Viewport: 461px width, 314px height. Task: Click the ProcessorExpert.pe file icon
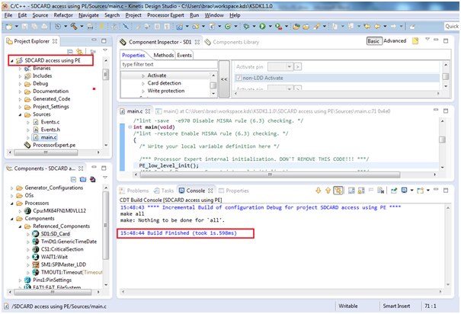28,144
